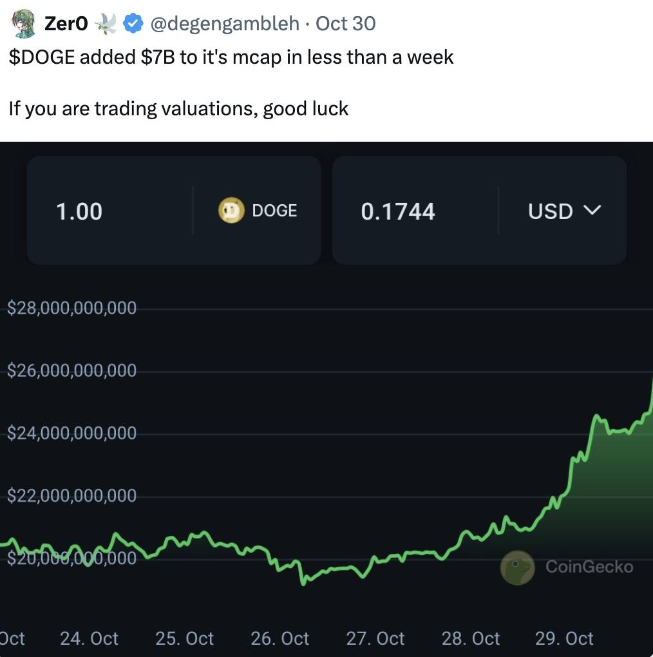The width and height of the screenshot is (653, 657).
Task: Click the 26. Oct date axis label
Action: tap(280, 638)
